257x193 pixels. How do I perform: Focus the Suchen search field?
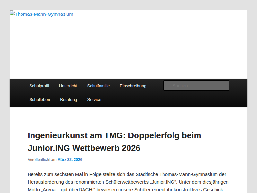pyautogui.click(x=196, y=86)
